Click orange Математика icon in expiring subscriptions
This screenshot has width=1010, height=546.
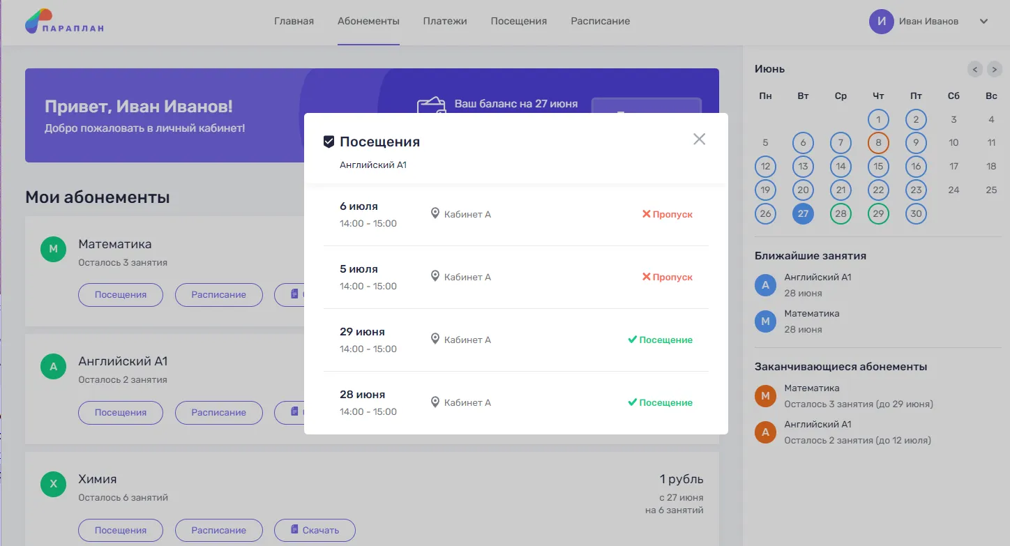point(765,396)
